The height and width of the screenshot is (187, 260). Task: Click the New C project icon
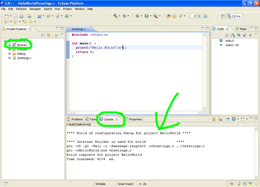[39, 16]
